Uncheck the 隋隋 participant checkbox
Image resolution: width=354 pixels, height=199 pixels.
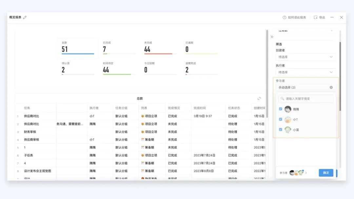tap(280, 109)
